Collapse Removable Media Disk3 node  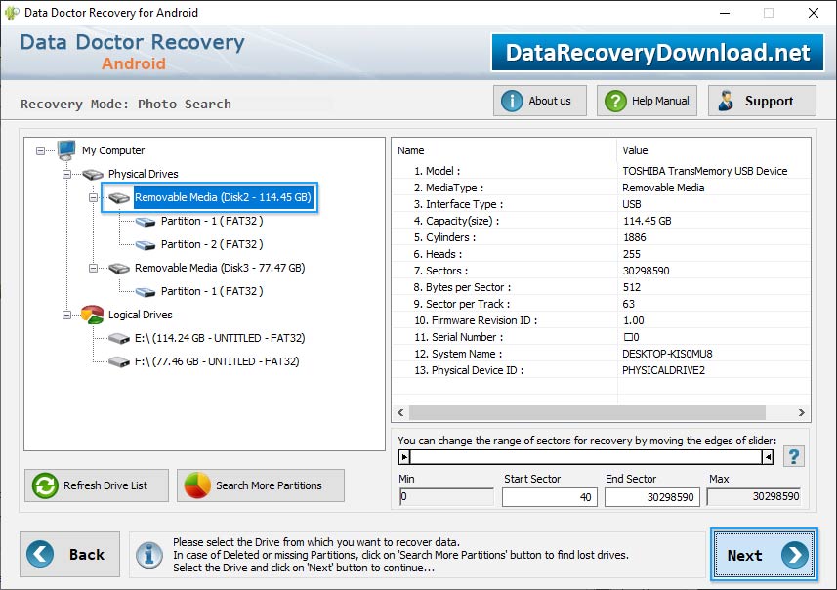tap(93, 268)
